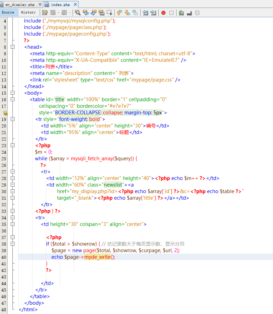Switch to Source view

pos(8,12)
